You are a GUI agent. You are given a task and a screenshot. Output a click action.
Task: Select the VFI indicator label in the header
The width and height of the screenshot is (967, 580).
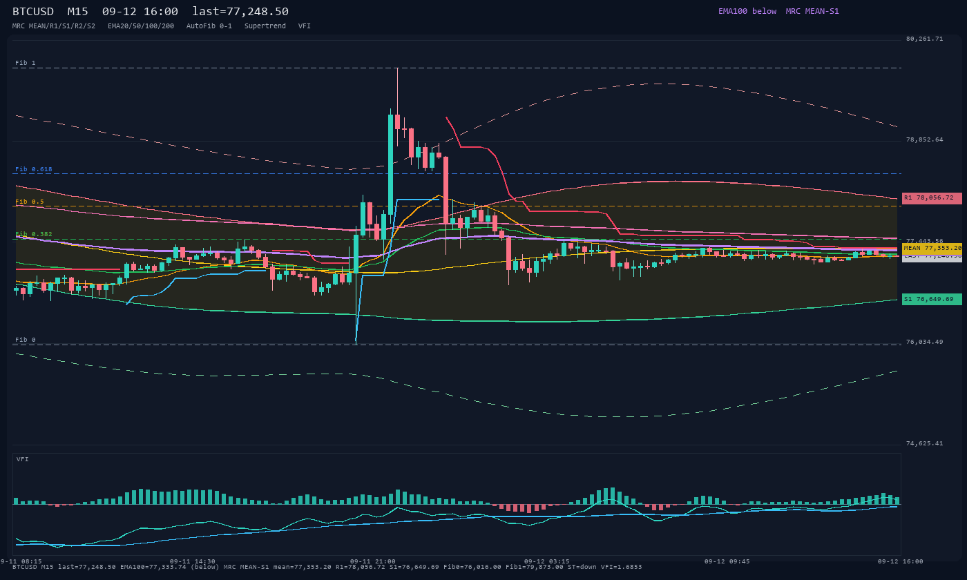(x=305, y=26)
